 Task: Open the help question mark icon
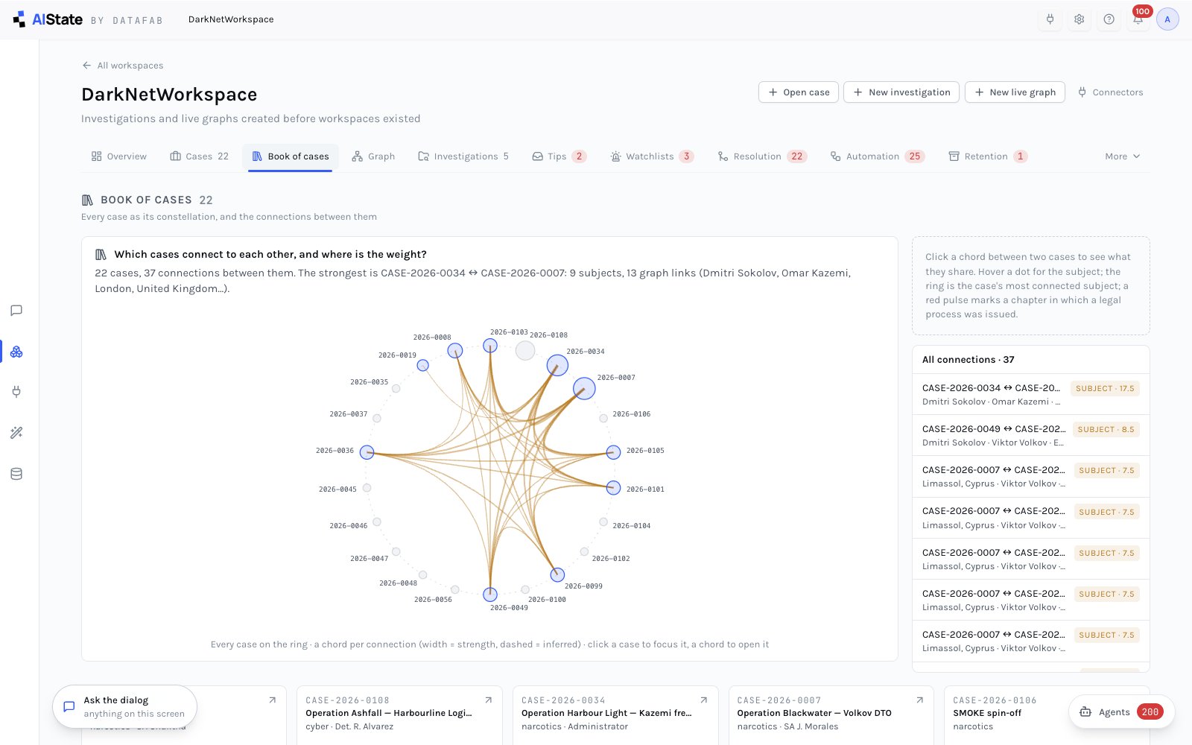(x=1109, y=19)
